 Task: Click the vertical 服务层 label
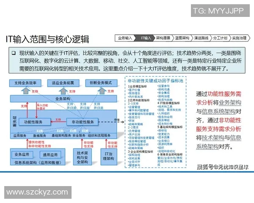(x=14, y=121)
